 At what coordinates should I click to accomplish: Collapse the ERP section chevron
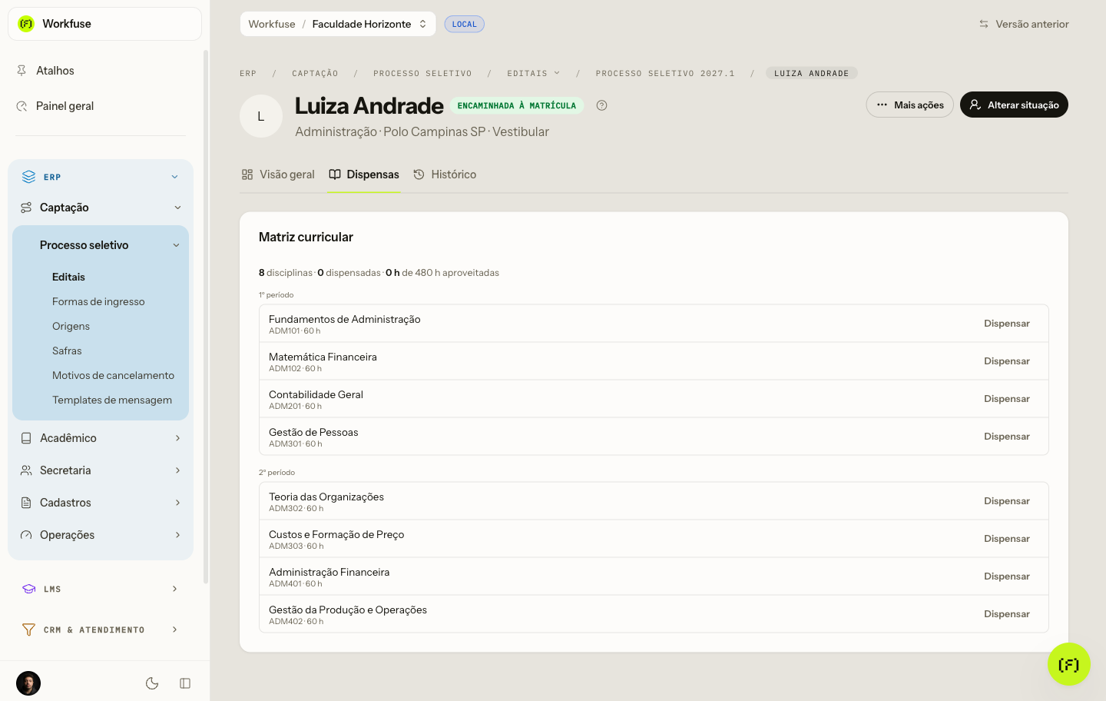[x=175, y=177]
